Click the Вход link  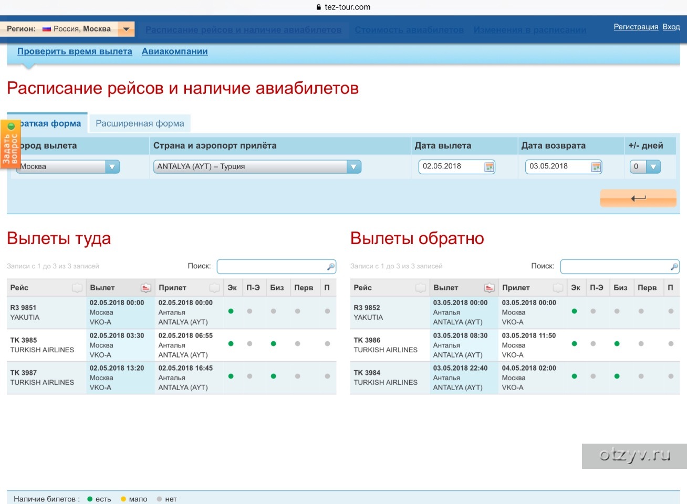point(671,27)
